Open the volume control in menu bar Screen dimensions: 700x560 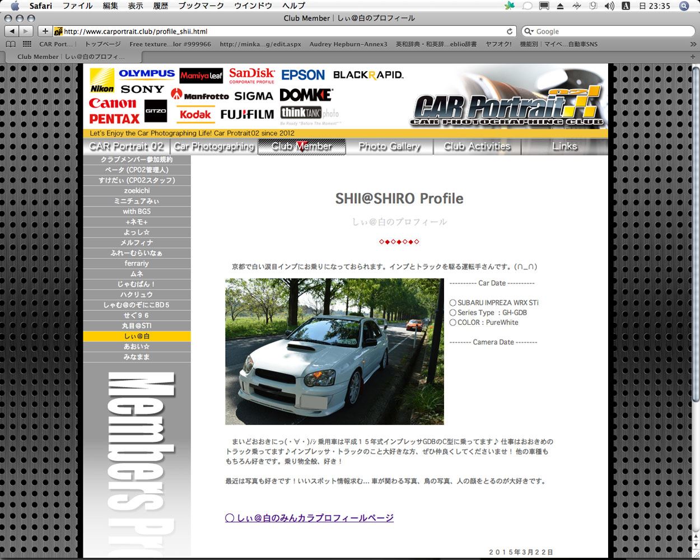pyautogui.click(x=609, y=6)
